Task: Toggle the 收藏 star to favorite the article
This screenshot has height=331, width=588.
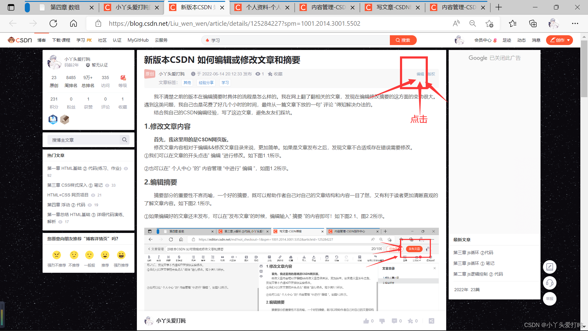Action: click(270, 74)
